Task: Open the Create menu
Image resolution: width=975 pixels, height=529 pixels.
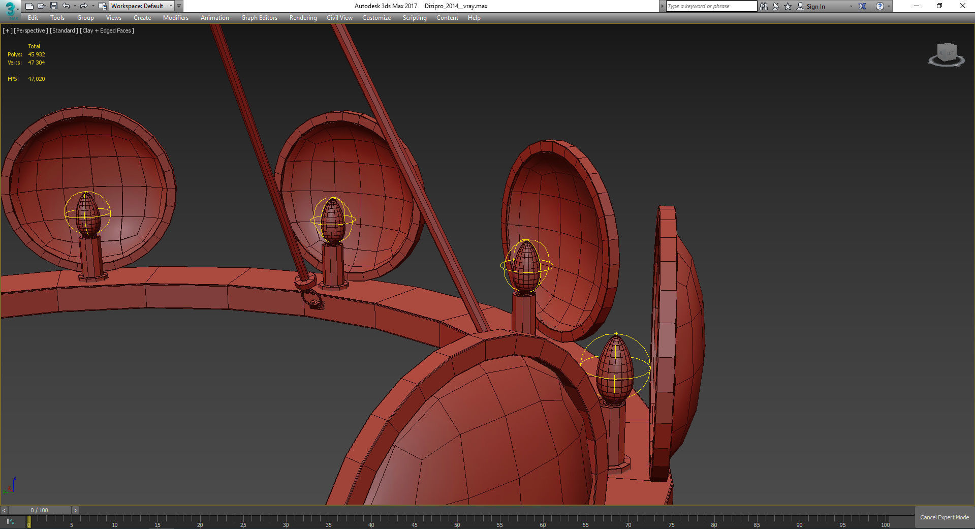Action: tap(142, 18)
